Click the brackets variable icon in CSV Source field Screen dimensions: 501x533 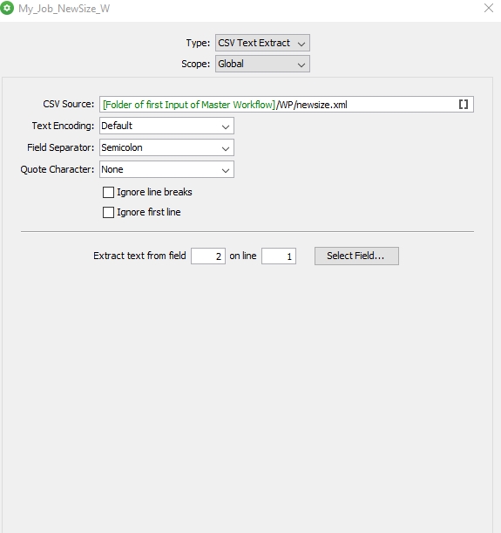point(464,105)
